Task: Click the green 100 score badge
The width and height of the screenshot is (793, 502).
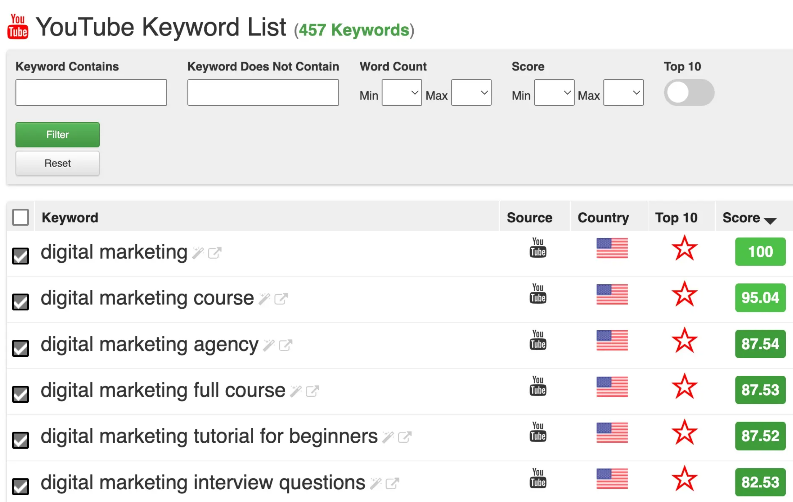Action: (x=760, y=252)
